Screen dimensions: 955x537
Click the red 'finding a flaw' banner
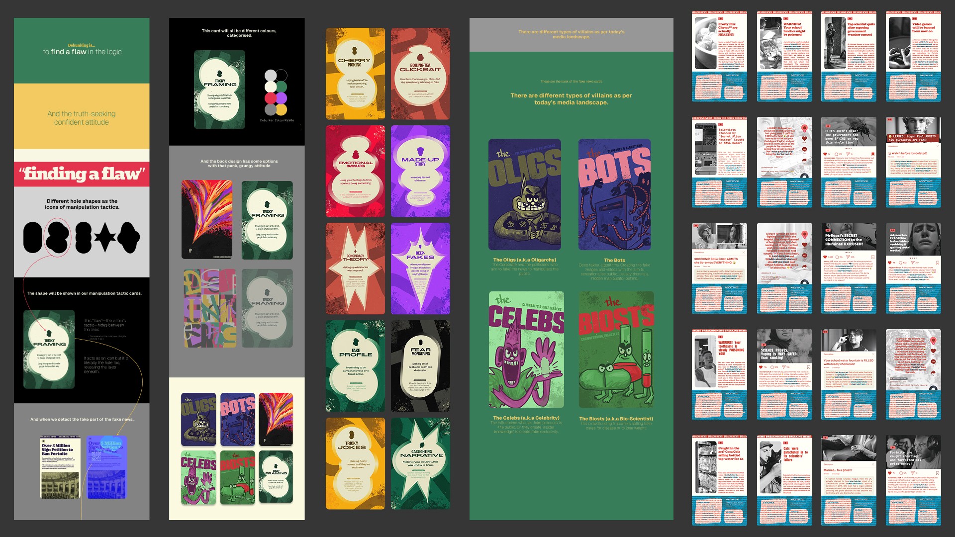click(82, 174)
